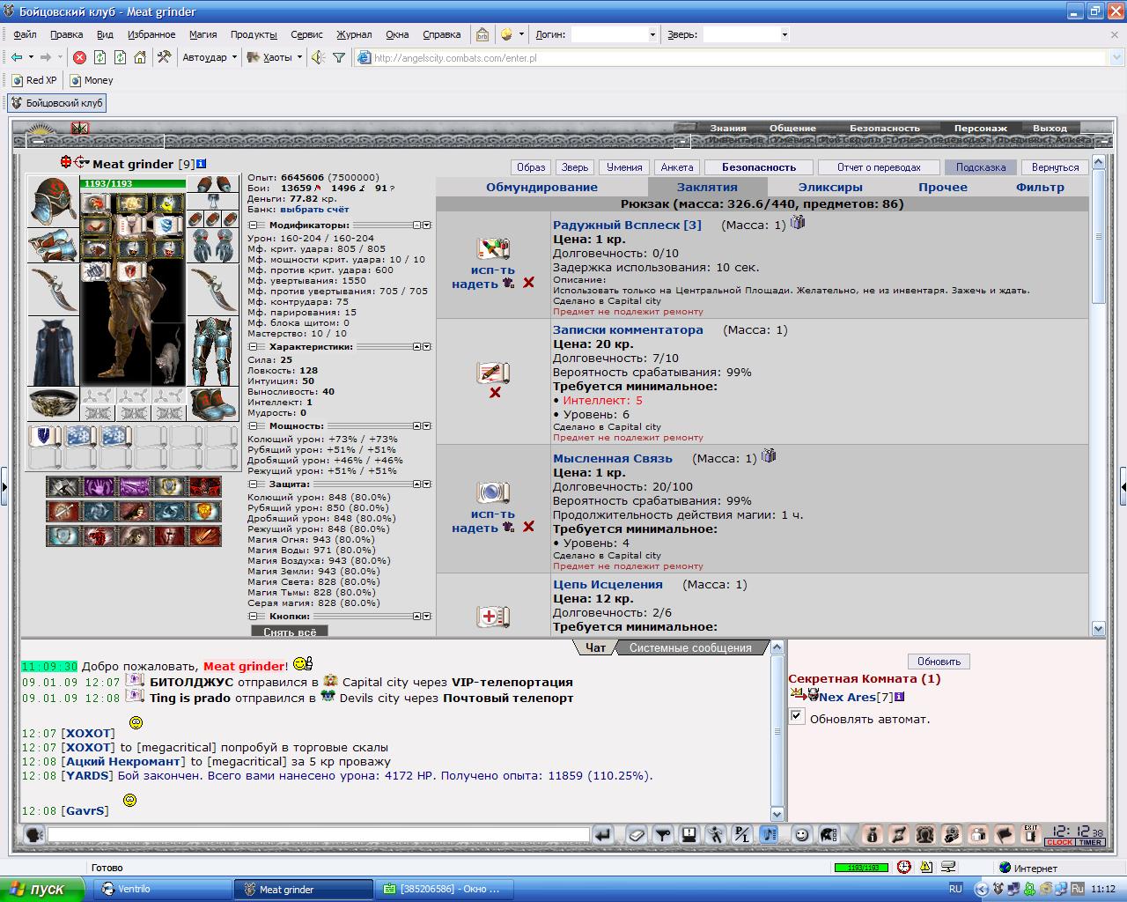Collapse the Кнопки section minus toggle
Image resolution: width=1127 pixels, height=902 pixels.
coord(253,617)
